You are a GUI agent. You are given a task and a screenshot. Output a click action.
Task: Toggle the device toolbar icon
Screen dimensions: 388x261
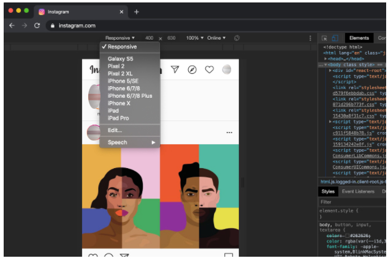point(335,38)
